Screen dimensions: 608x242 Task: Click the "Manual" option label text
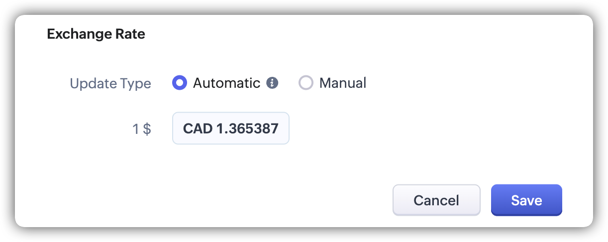pyautogui.click(x=342, y=83)
